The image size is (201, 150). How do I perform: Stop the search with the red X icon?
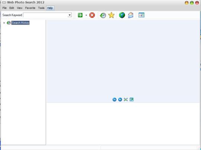[92, 15]
